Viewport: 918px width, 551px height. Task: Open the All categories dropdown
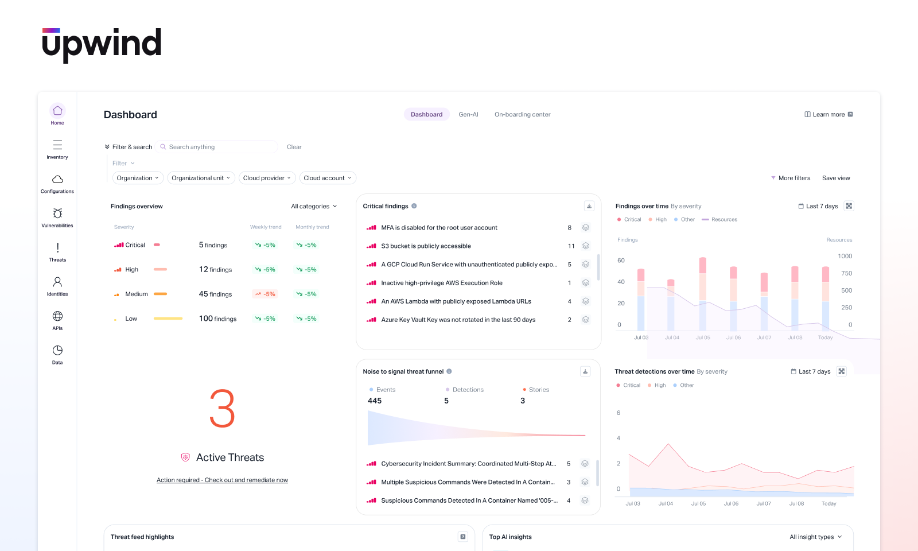[x=313, y=205]
